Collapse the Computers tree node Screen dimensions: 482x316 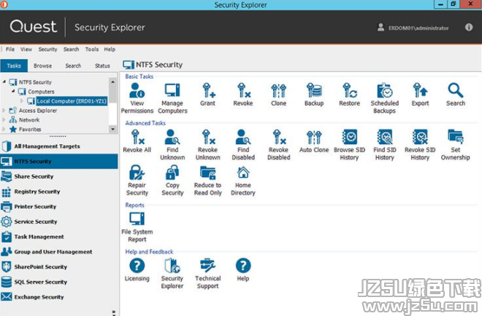pyautogui.click(x=13, y=91)
